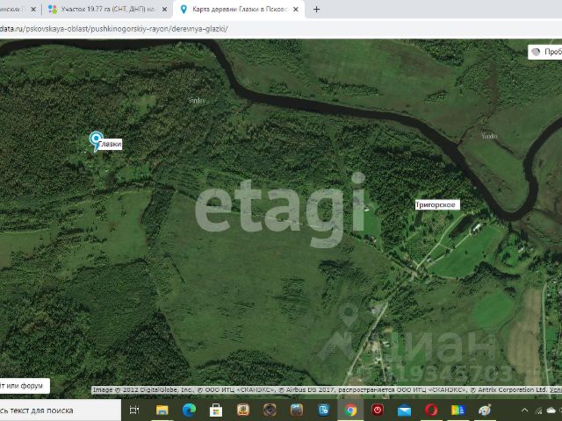Open File Explorer from the taskbar
The width and height of the screenshot is (562, 421).
pos(162,410)
